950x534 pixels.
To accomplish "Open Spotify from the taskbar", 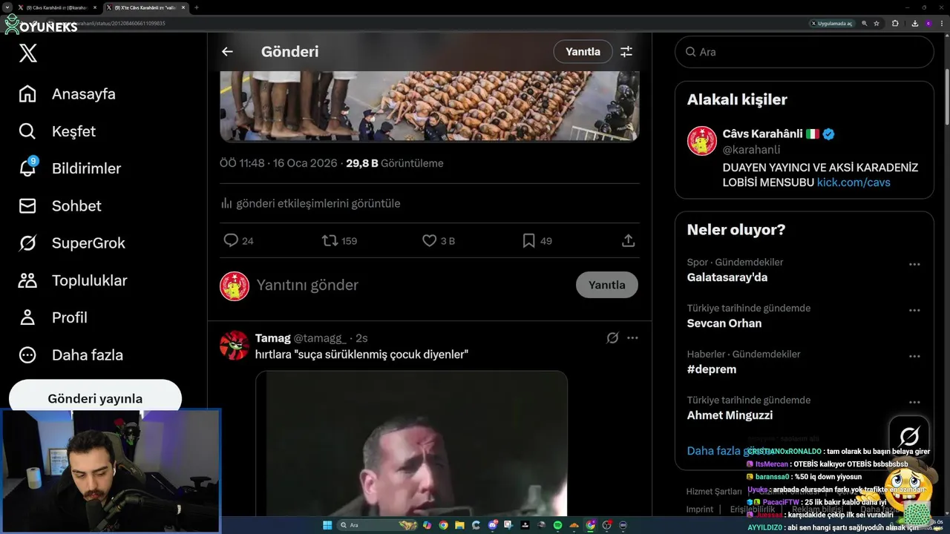I will 558,525.
